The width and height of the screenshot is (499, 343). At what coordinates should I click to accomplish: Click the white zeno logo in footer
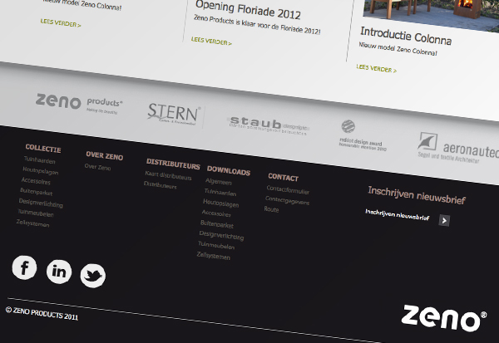[x=443, y=318]
